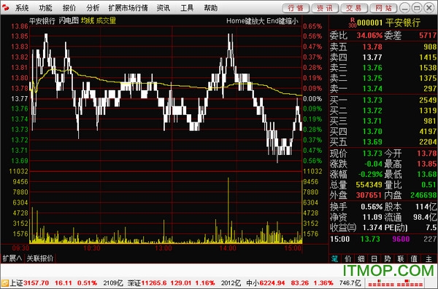Click the 14:00 time marker on chart axis
The image size is (438, 289).
(228, 248)
